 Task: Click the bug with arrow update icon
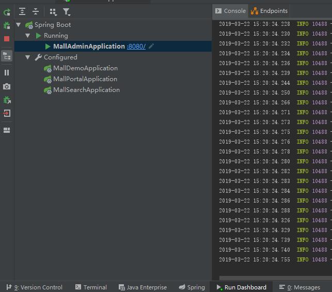coord(7,100)
